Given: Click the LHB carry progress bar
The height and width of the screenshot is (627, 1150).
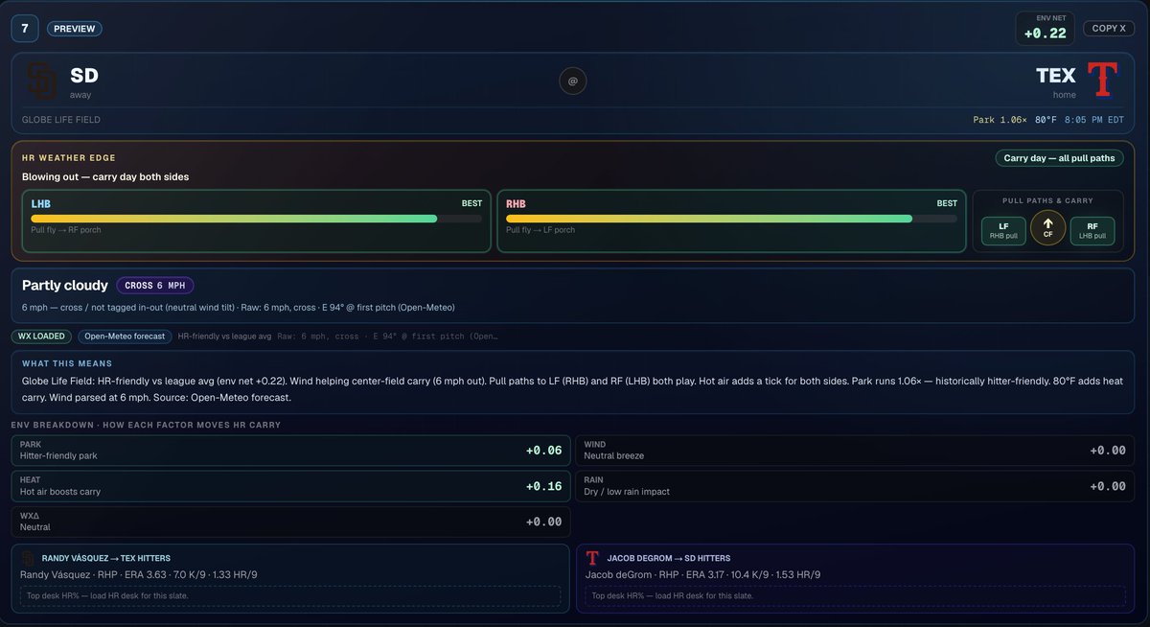Looking at the screenshot, I should click(x=257, y=219).
